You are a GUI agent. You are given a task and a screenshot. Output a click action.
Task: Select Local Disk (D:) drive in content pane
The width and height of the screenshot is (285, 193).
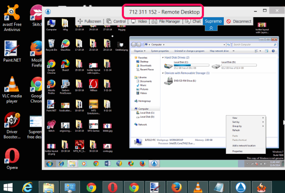pos(234,65)
